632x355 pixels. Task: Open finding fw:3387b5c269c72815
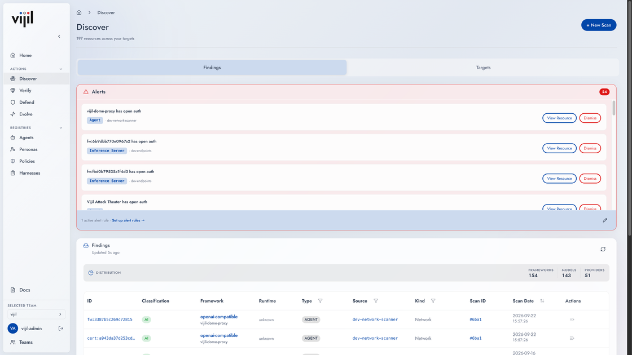click(109, 319)
